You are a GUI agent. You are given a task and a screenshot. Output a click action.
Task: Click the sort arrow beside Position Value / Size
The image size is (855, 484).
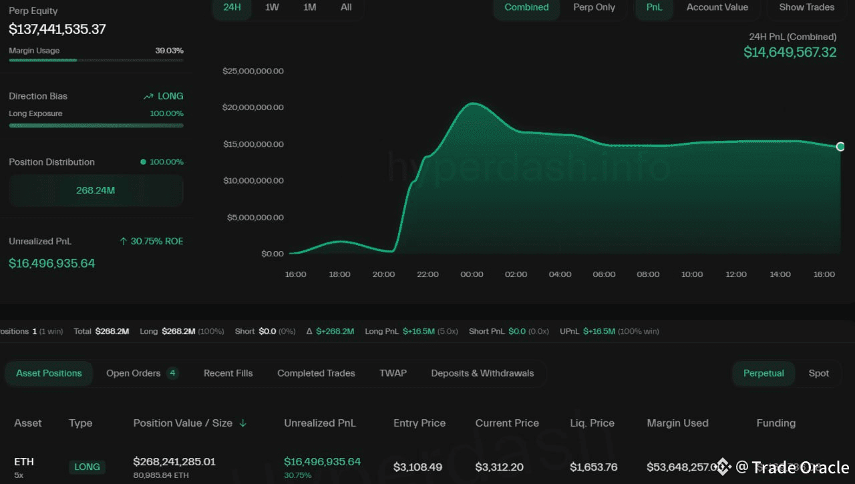tap(243, 423)
